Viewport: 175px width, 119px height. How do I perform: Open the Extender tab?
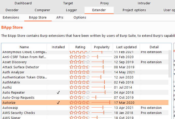[99, 10]
